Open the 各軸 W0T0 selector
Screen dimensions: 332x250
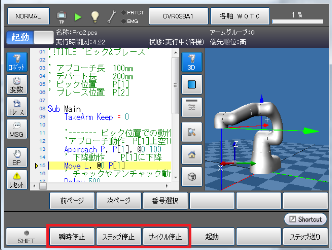(x=240, y=16)
